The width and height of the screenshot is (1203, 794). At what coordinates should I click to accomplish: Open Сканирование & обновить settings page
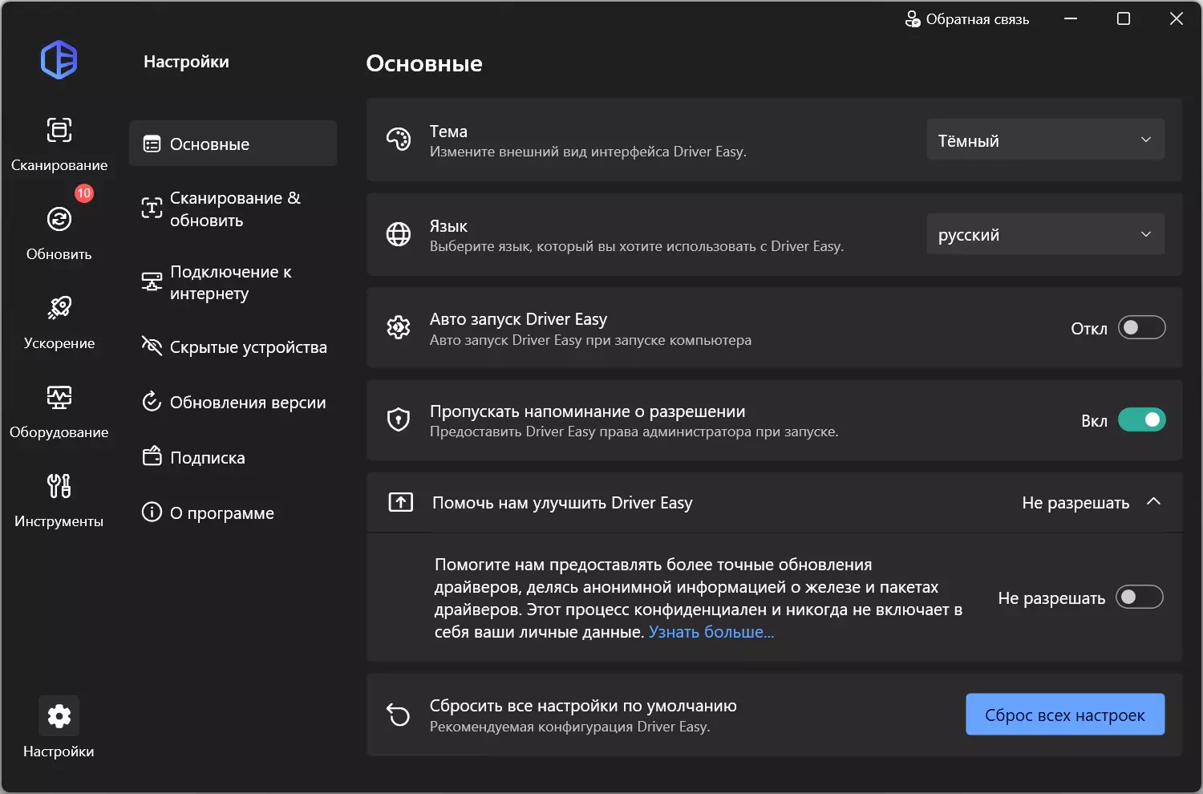click(233, 209)
